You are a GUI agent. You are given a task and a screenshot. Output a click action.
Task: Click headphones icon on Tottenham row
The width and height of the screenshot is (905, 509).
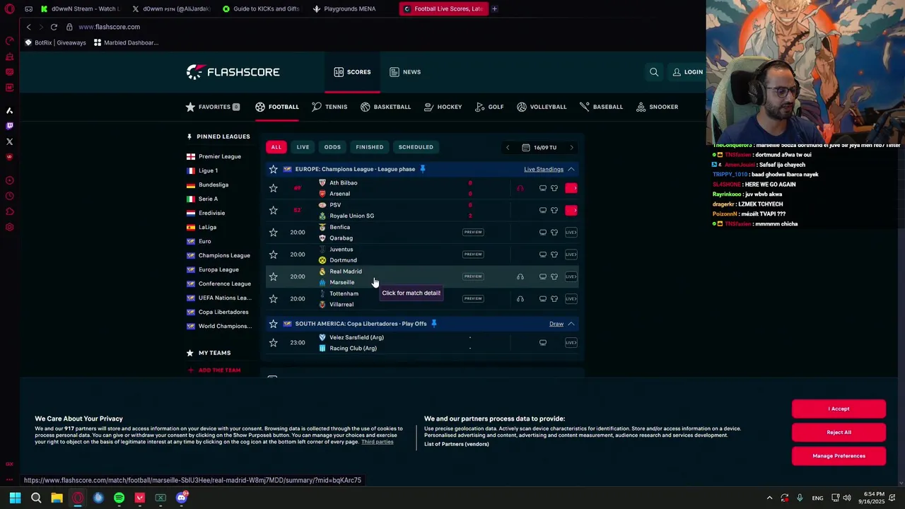(520, 298)
